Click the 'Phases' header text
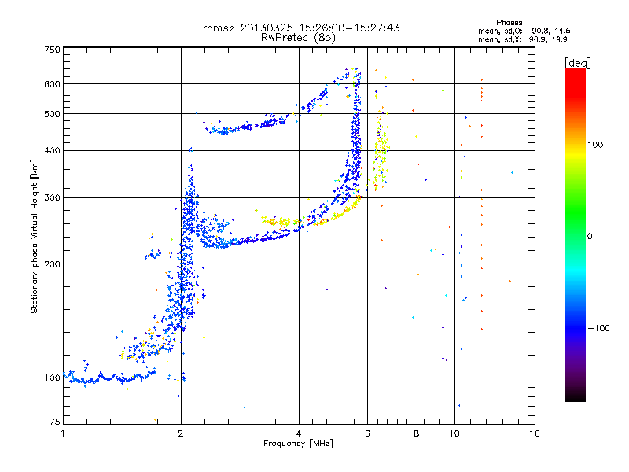This screenshot has width=629, height=472. (x=509, y=23)
